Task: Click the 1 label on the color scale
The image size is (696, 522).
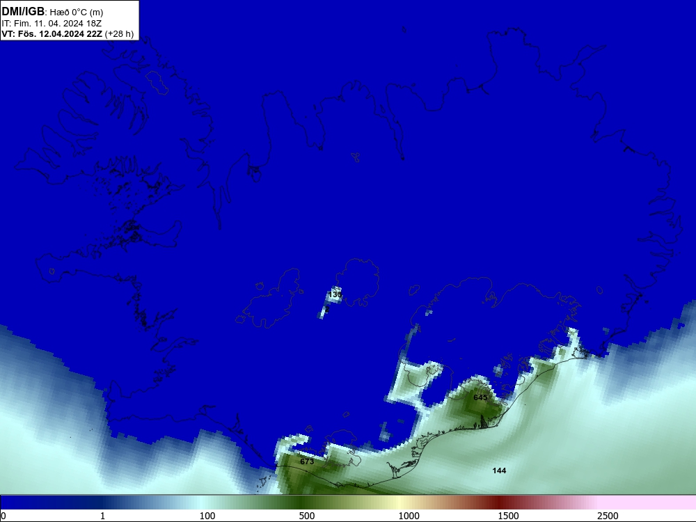Action: pos(102,516)
